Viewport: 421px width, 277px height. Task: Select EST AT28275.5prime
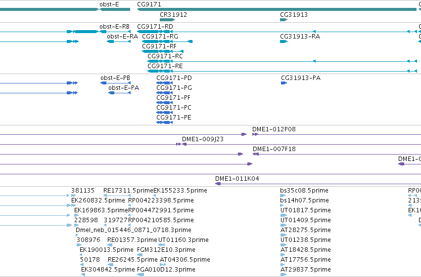[306, 230]
